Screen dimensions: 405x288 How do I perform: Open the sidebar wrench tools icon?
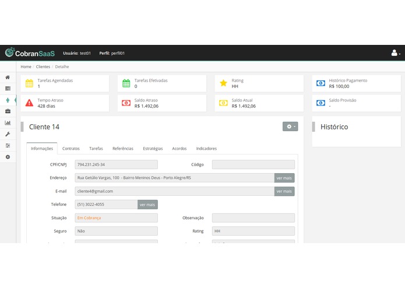coord(8,134)
